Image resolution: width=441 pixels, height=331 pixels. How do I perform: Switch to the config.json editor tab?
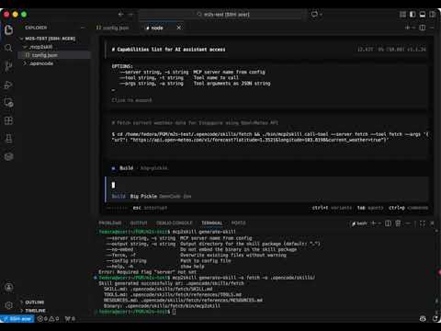coord(112,28)
